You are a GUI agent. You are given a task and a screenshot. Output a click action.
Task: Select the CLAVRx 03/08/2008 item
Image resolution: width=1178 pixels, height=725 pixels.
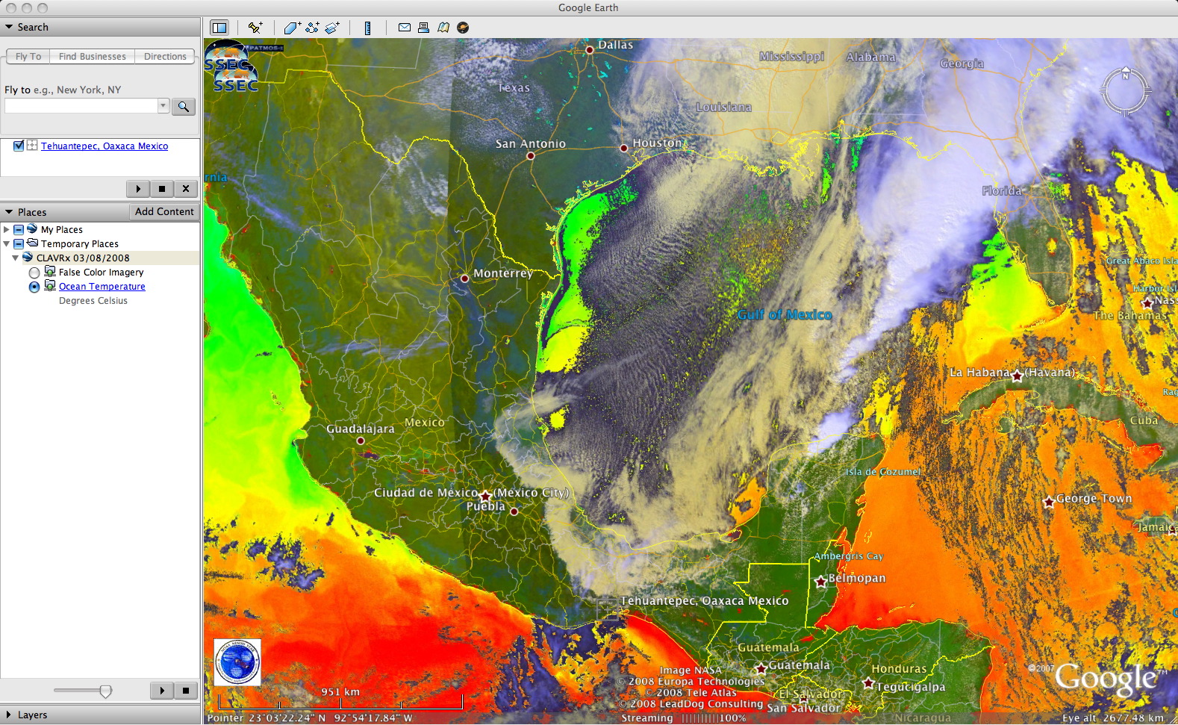(83, 258)
